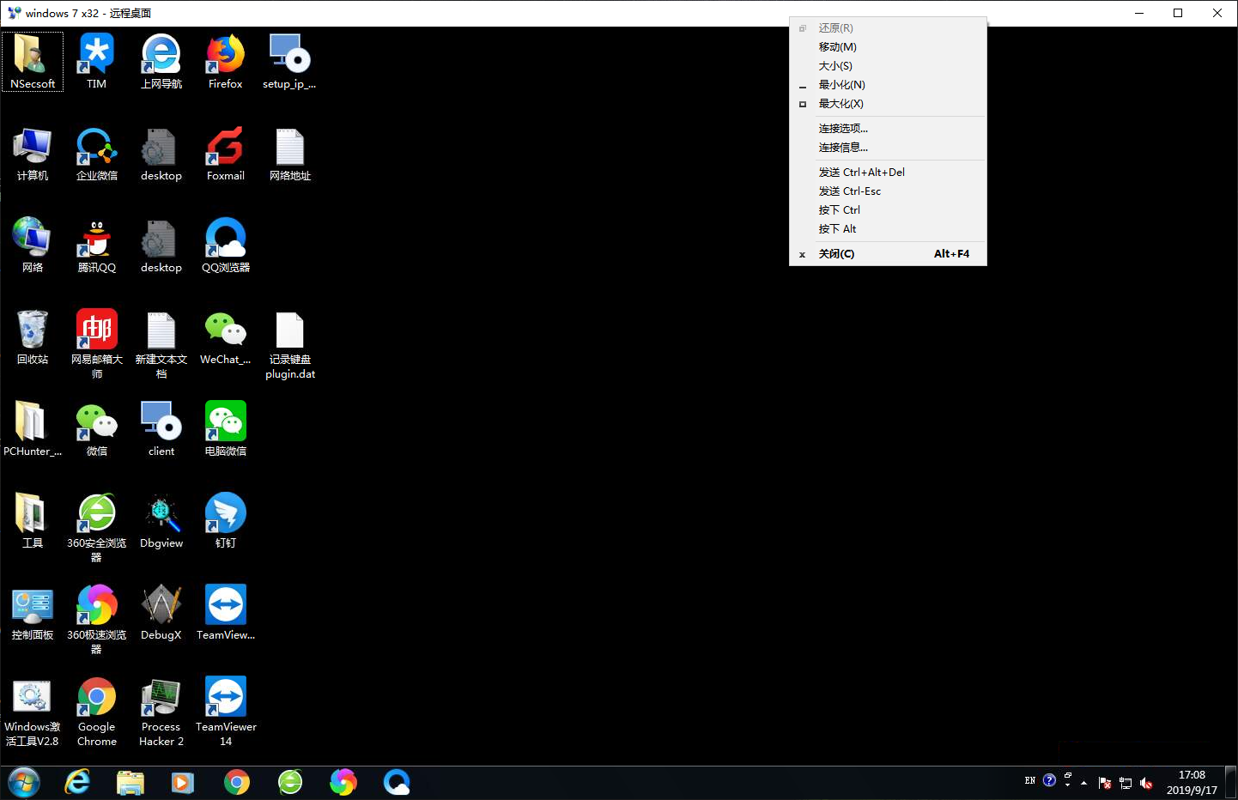Launch 企业微信 shortcut
Screen dimensions: 1238x800
97,154
